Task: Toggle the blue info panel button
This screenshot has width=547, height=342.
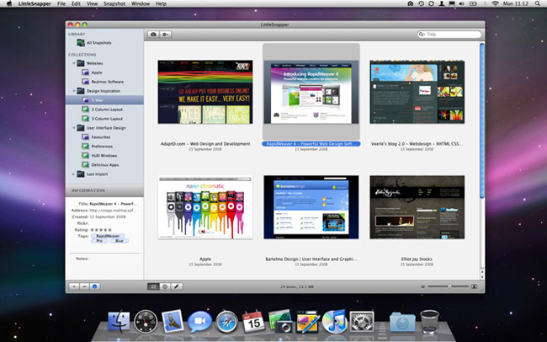Action: [94, 286]
